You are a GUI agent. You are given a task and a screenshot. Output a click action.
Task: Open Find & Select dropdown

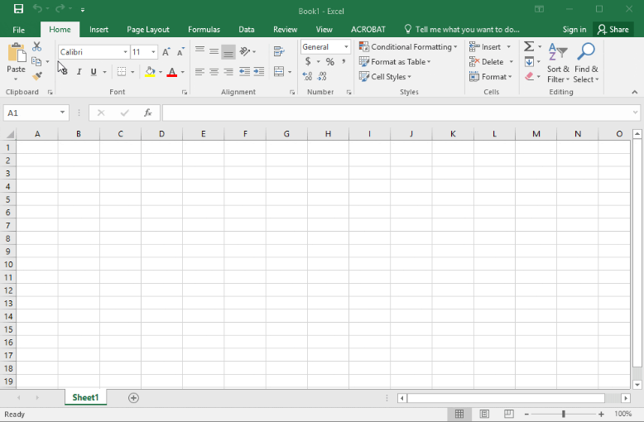click(586, 63)
